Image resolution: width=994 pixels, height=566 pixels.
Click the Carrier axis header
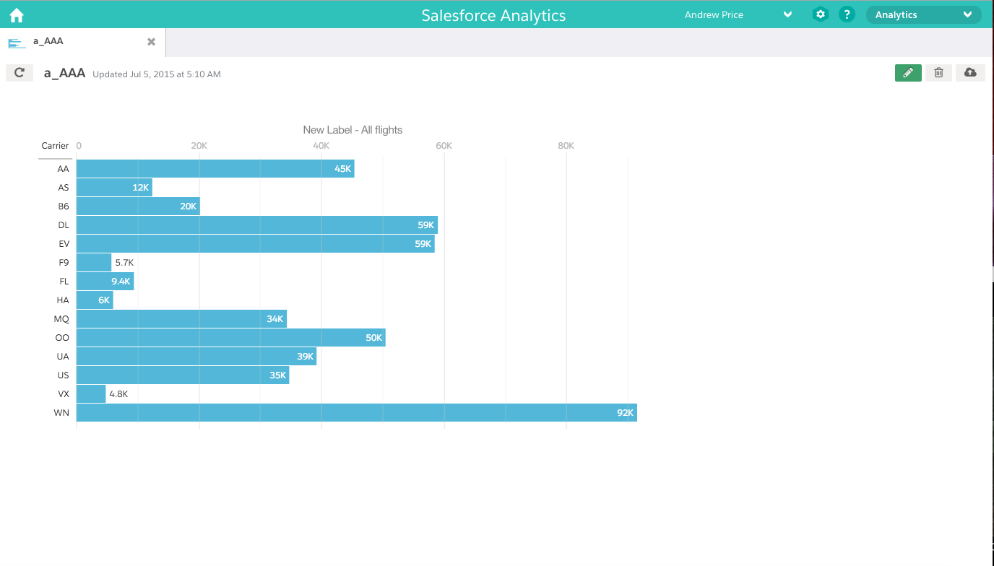[x=55, y=146]
